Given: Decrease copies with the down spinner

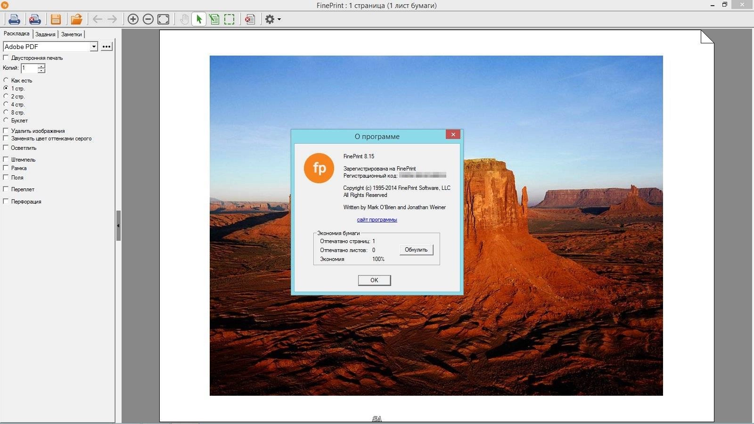Looking at the screenshot, I should [x=41, y=71].
